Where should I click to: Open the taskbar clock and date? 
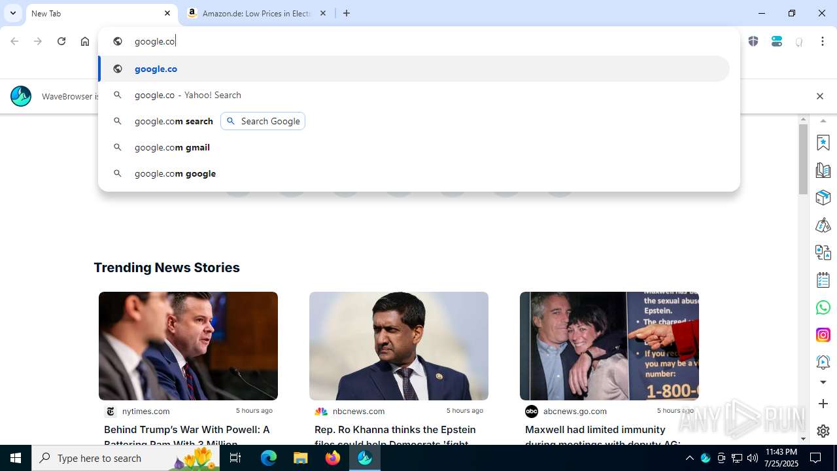pyautogui.click(x=781, y=458)
